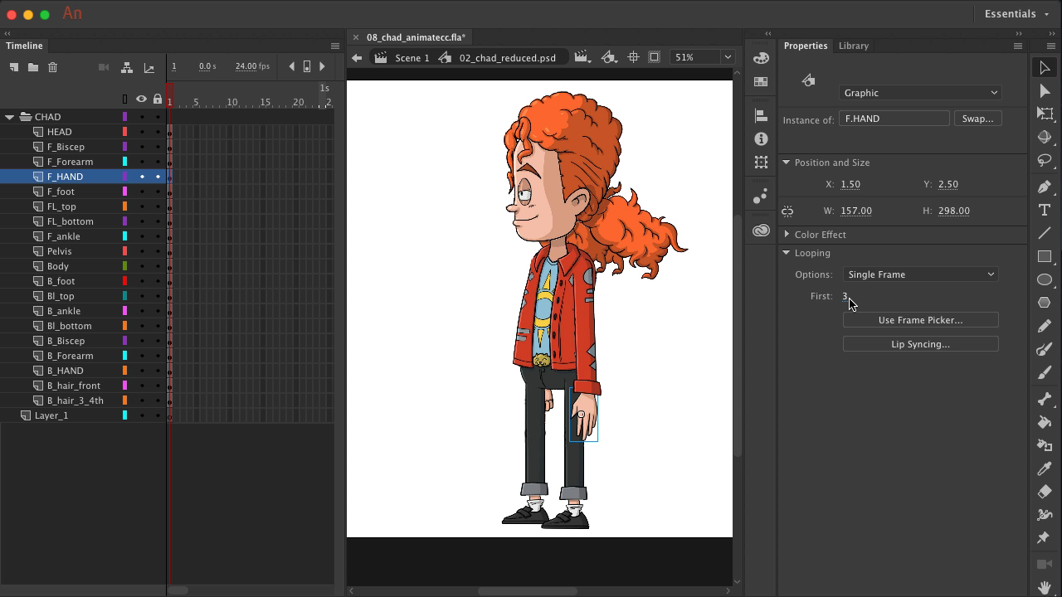This screenshot has height=597, width=1062.
Task: Select the Pen tool
Action: [1045, 187]
